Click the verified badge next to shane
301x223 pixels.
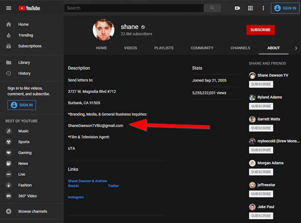click(143, 27)
